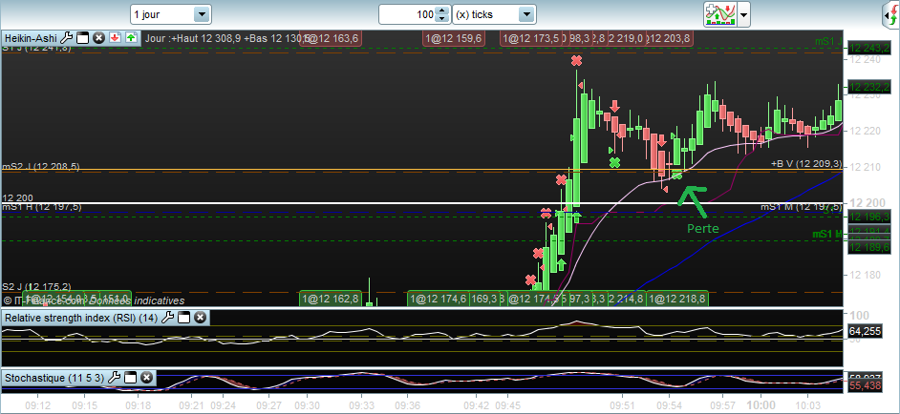Click the +B V (12 209,3) label
Image resolution: width=900 pixels, height=414 pixels.
[x=806, y=163]
